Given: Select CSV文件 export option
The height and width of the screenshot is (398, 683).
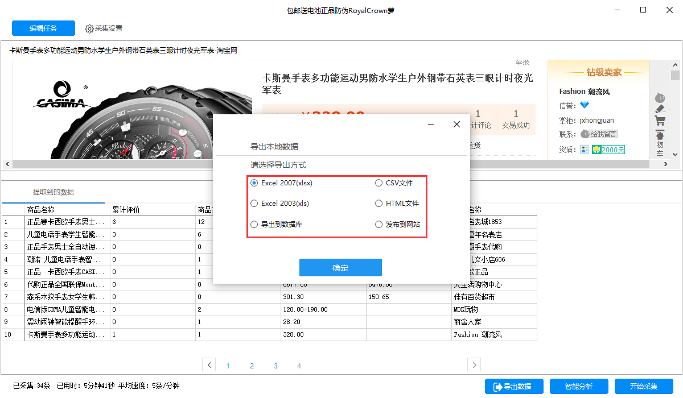Looking at the screenshot, I should click(x=394, y=183).
